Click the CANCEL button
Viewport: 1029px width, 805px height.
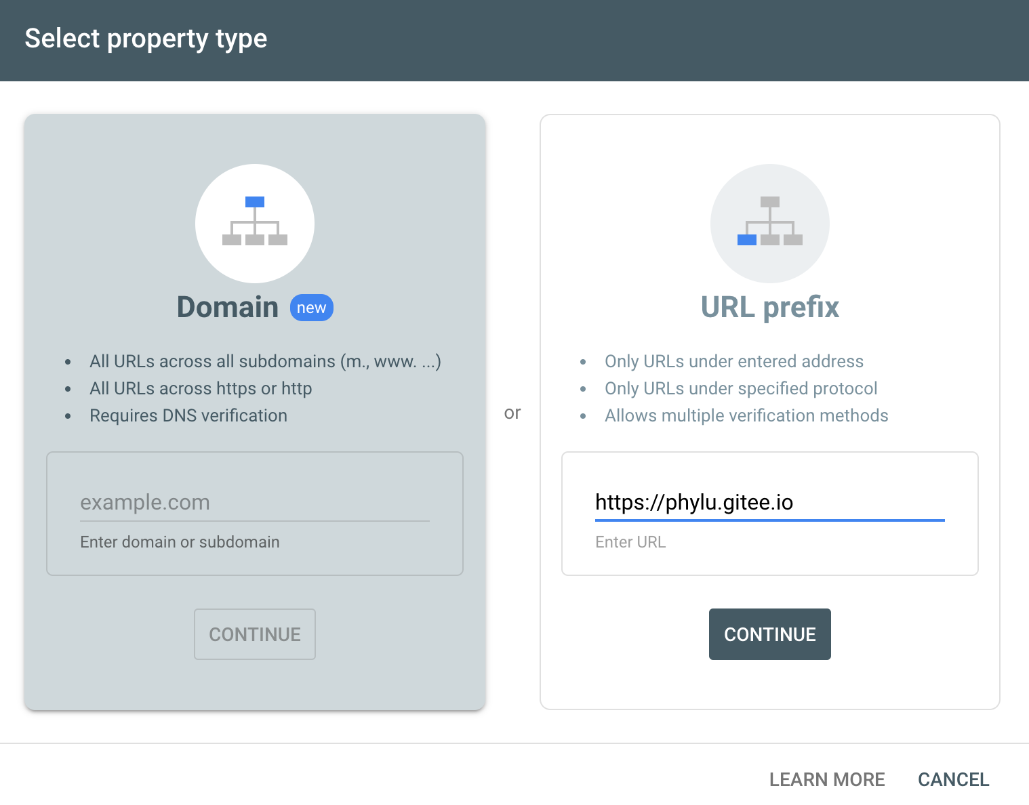pos(954,779)
